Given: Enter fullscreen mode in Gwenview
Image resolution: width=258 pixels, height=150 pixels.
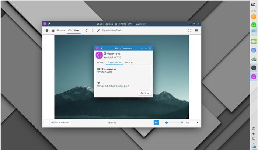Looking at the screenshot, I should tap(190, 31).
